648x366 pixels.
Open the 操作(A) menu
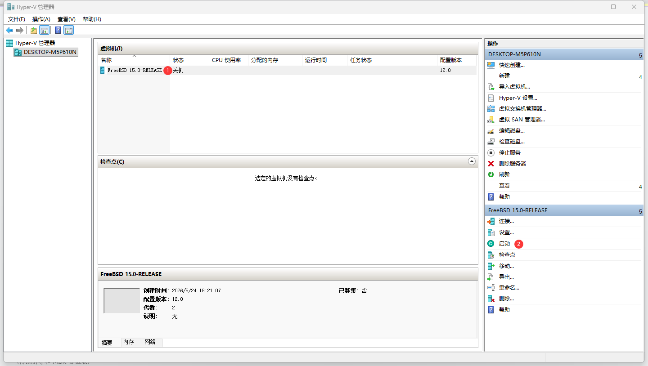coord(41,19)
